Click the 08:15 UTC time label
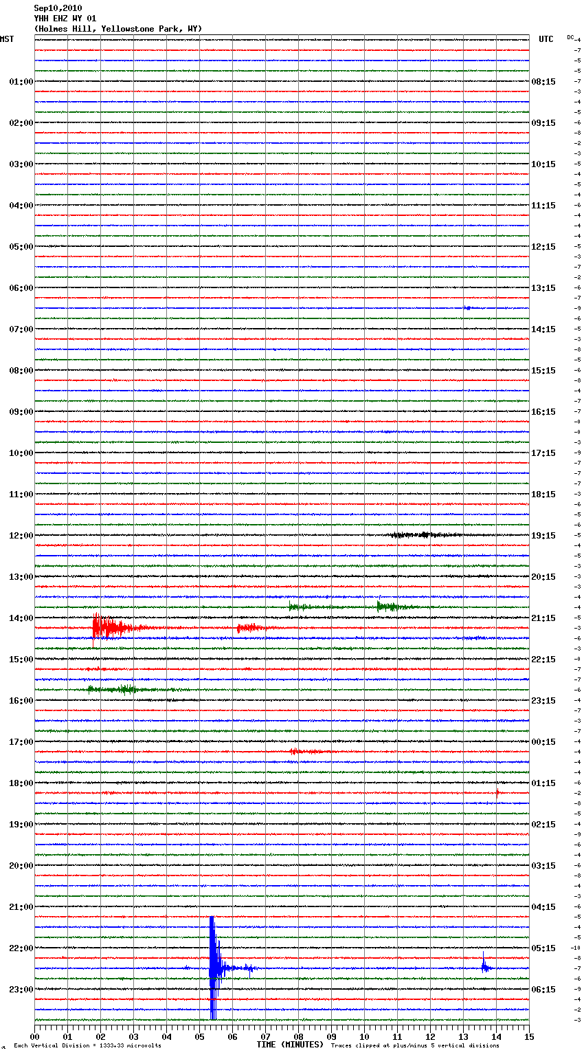The height and width of the screenshot is (1055, 584). (543, 82)
